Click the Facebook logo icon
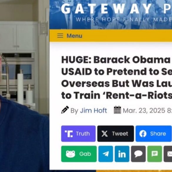This screenshot has height=172, width=172. pos(143,134)
